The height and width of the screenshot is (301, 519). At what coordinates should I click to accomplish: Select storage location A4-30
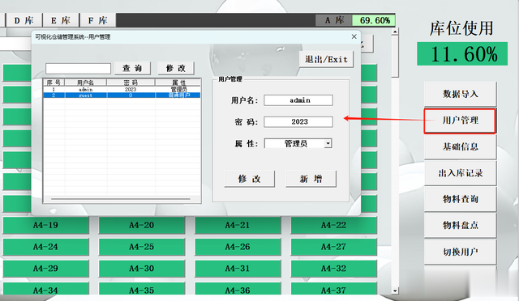click(x=142, y=269)
